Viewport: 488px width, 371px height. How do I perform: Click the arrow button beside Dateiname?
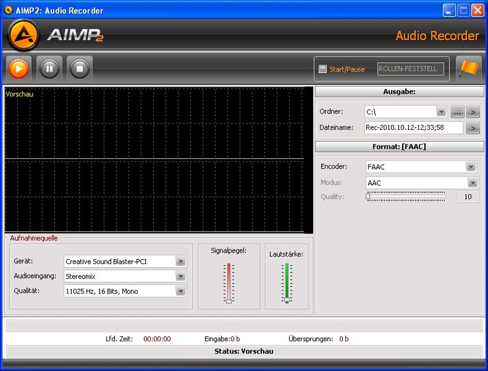(x=473, y=128)
